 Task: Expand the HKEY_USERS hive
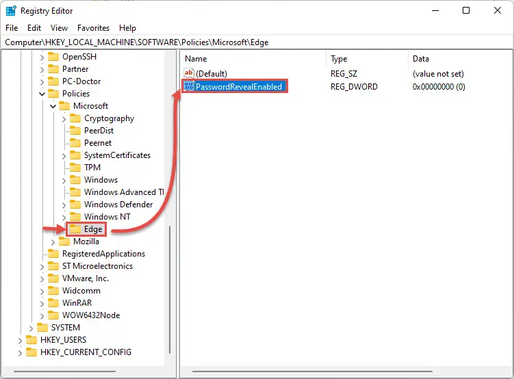point(20,341)
